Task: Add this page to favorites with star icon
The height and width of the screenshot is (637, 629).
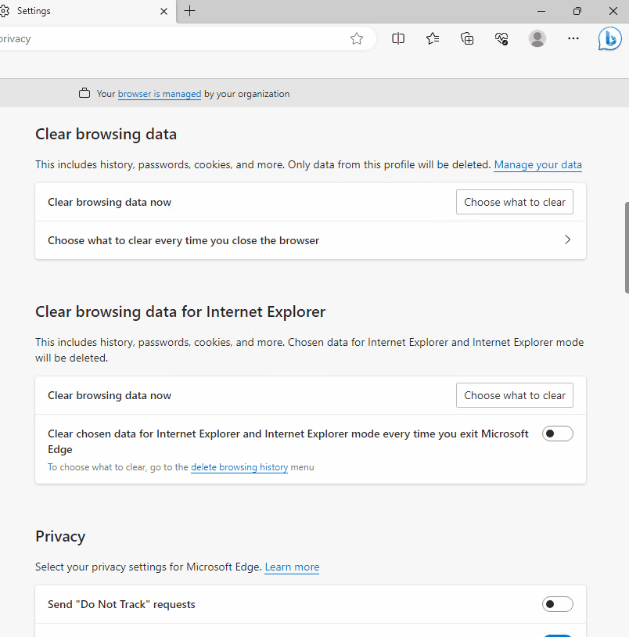Action: [357, 38]
